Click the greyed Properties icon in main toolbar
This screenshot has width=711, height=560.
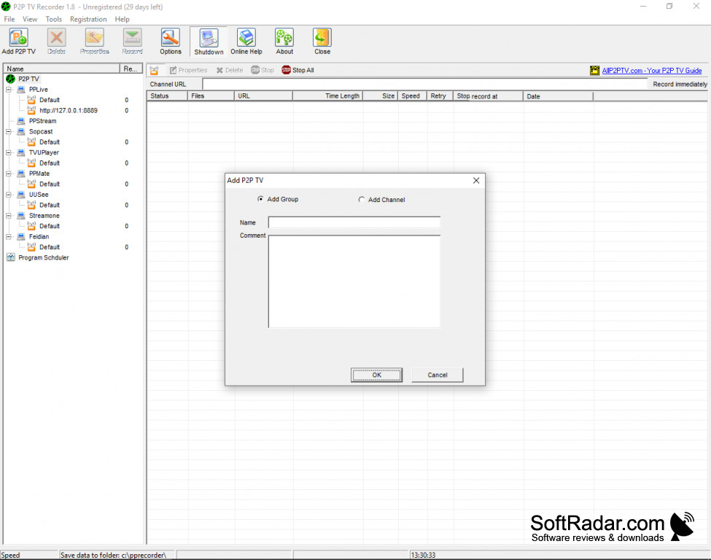[x=94, y=42]
